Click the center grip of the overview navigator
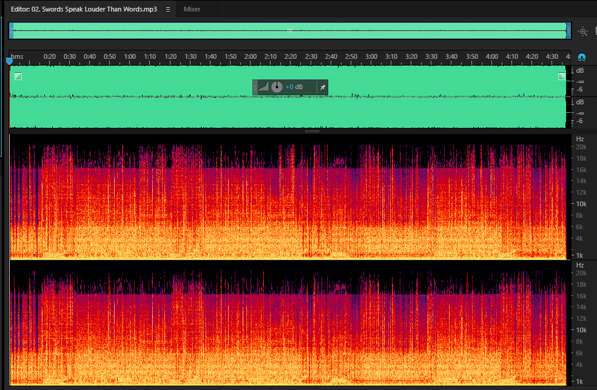 290,30
